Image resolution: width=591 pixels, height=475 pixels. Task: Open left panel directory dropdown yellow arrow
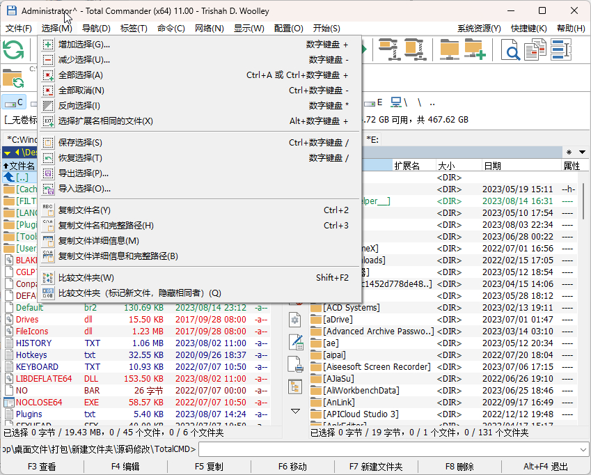click(8, 153)
